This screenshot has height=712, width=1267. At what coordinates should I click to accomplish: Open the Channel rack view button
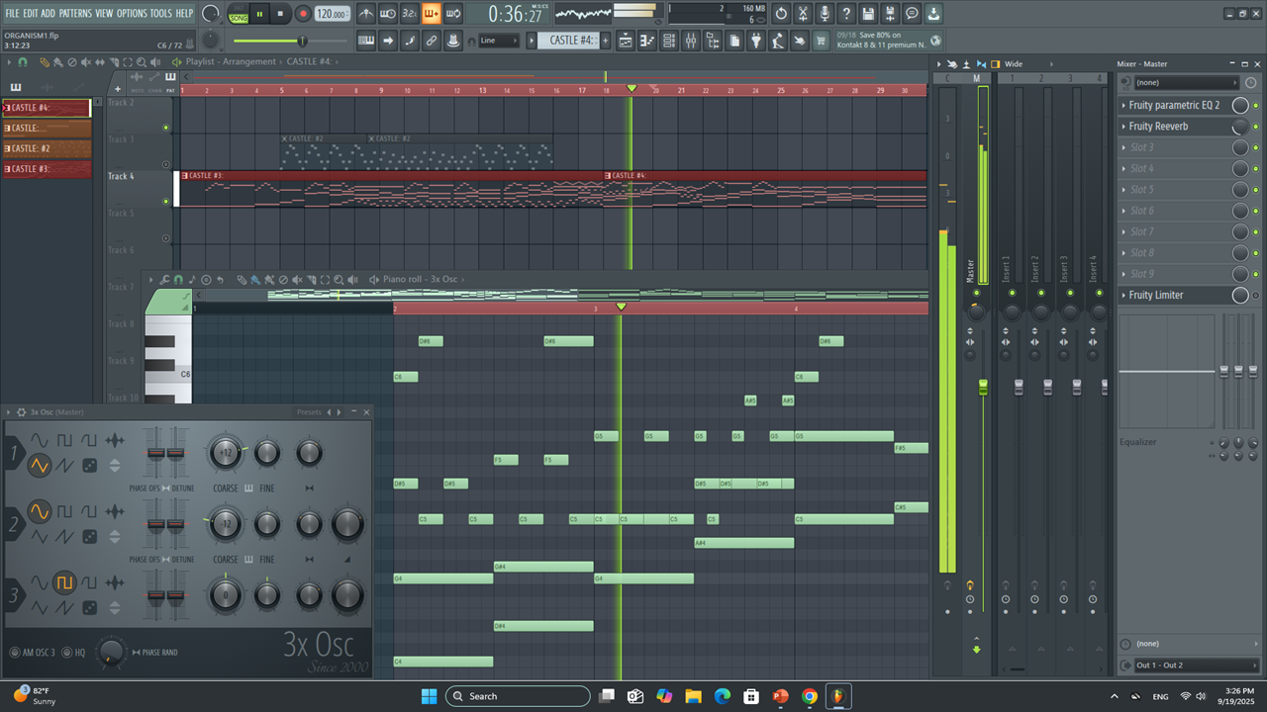click(x=669, y=41)
